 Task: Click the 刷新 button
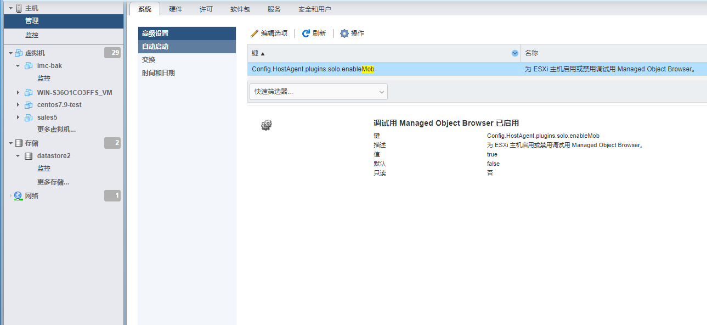[x=314, y=33]
